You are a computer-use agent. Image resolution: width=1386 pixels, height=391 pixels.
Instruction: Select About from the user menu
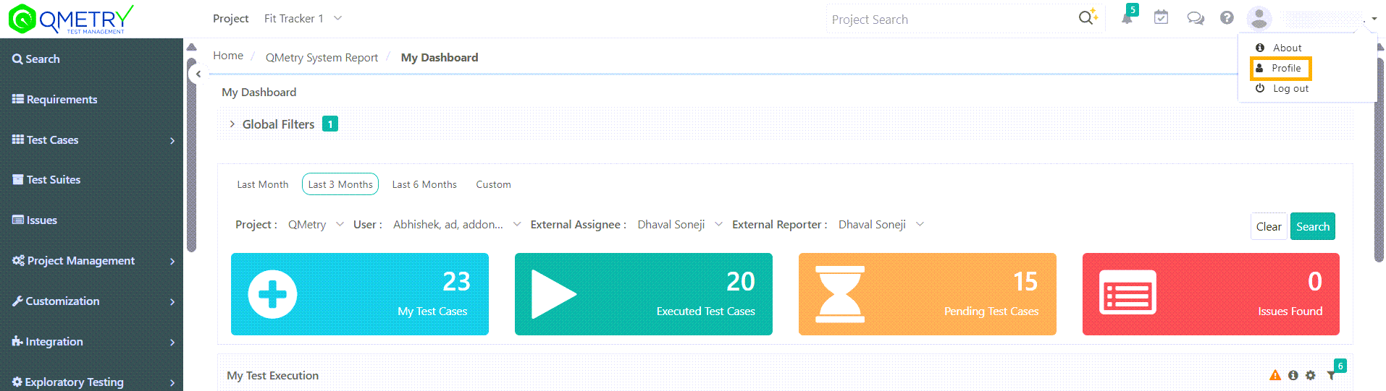1287,48
